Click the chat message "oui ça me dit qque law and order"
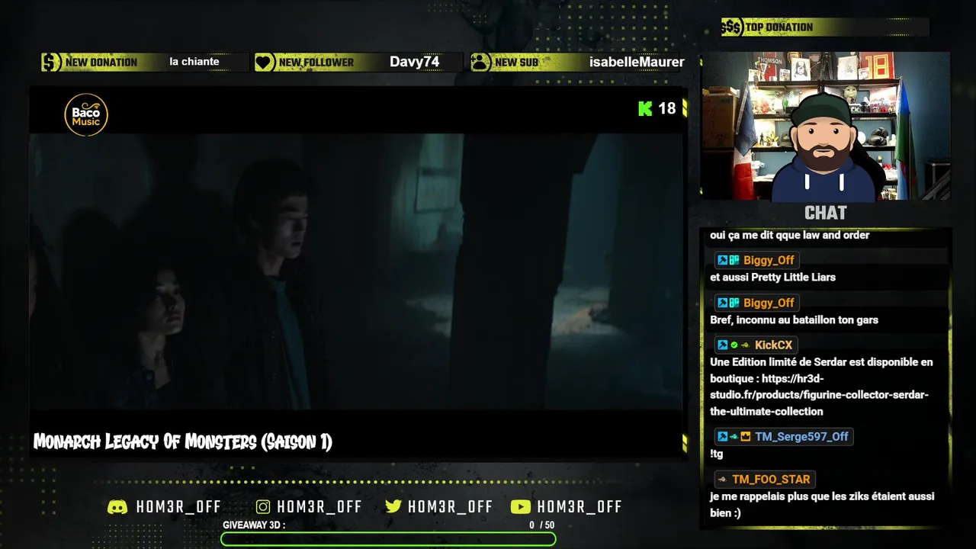Image resolution: width=976 pixels, height=549 pixels. pos(790,236)
